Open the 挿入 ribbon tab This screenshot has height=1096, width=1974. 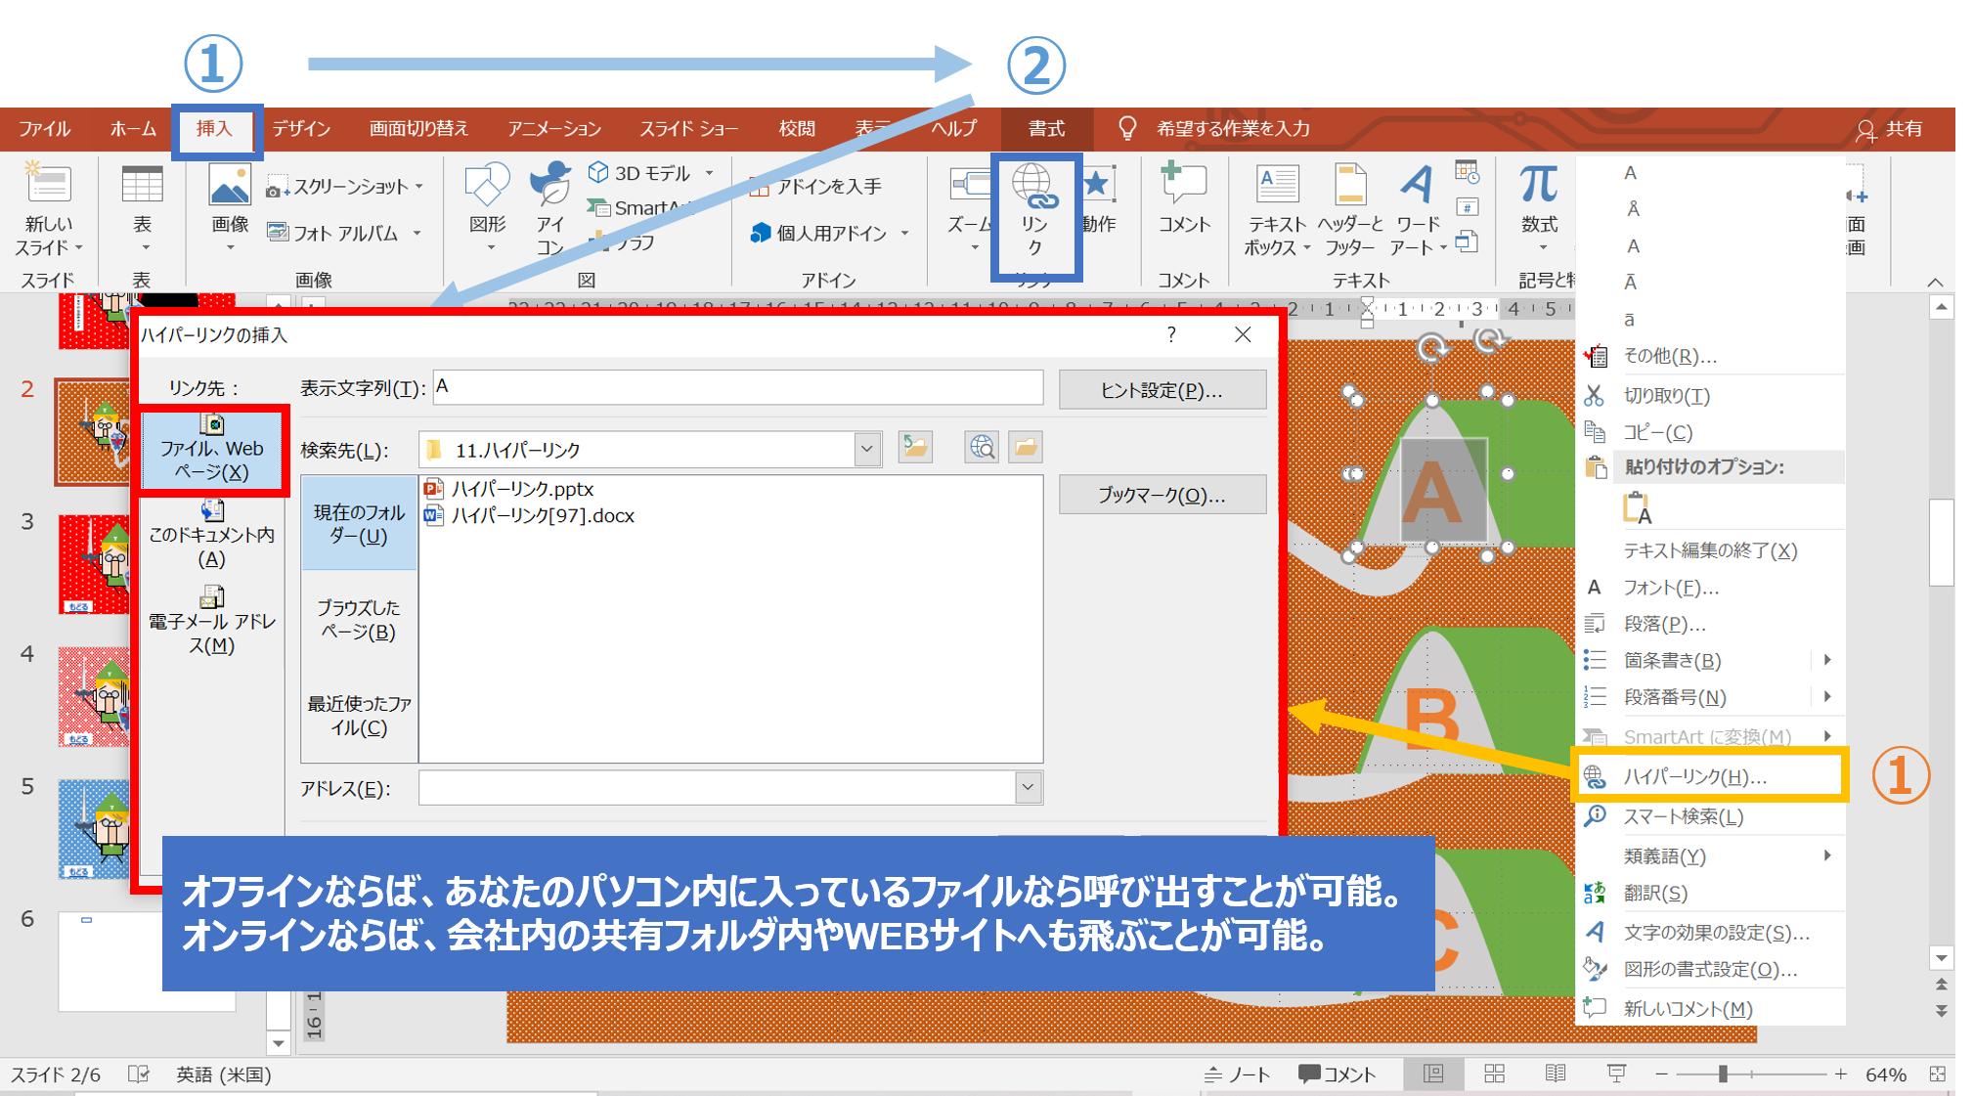click(x=214, y=129)
